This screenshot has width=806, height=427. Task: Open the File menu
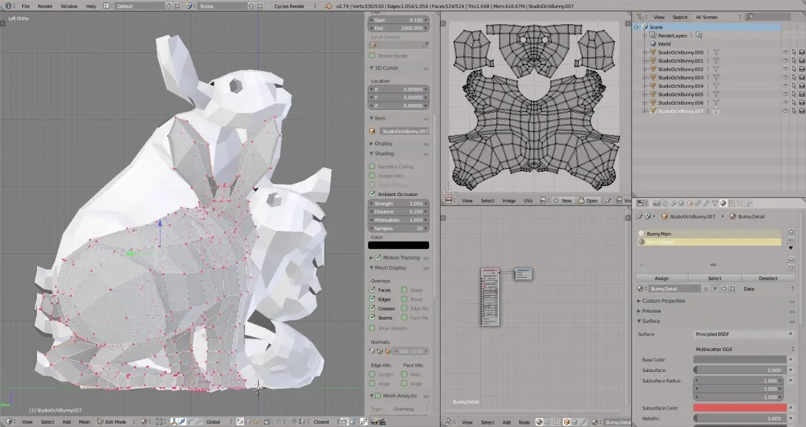pos(26,6)
